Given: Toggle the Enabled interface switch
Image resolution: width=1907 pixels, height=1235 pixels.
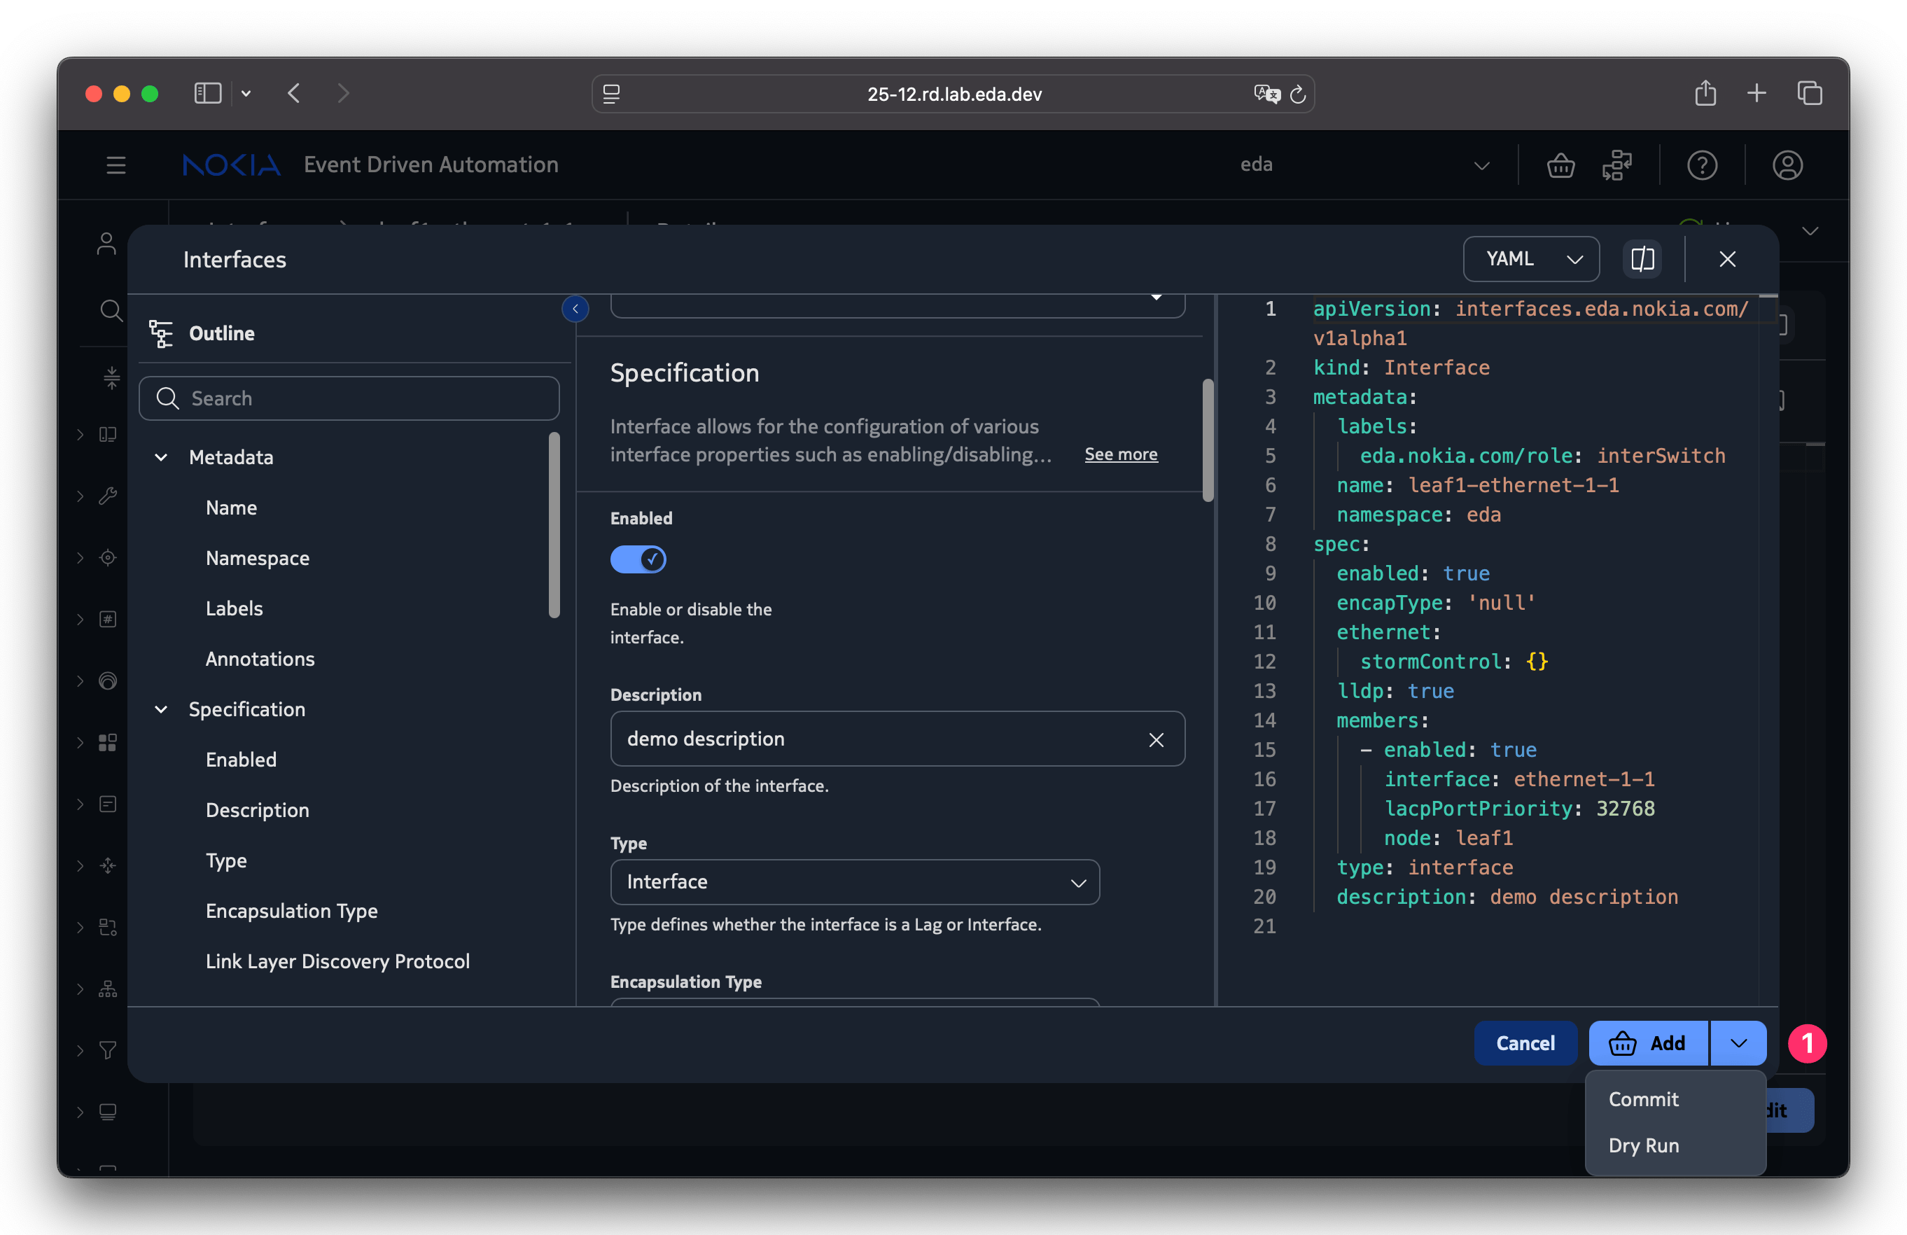Looking at the screenshot, I should [x=638, y=559].
